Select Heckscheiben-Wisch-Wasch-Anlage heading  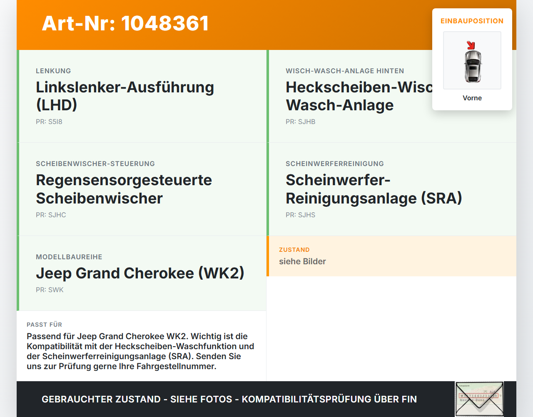tap(359, 96)
